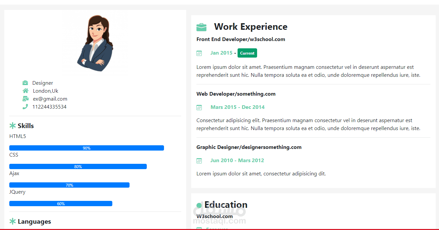Click the green Current badge
The image size is (439, 230).
247,53
